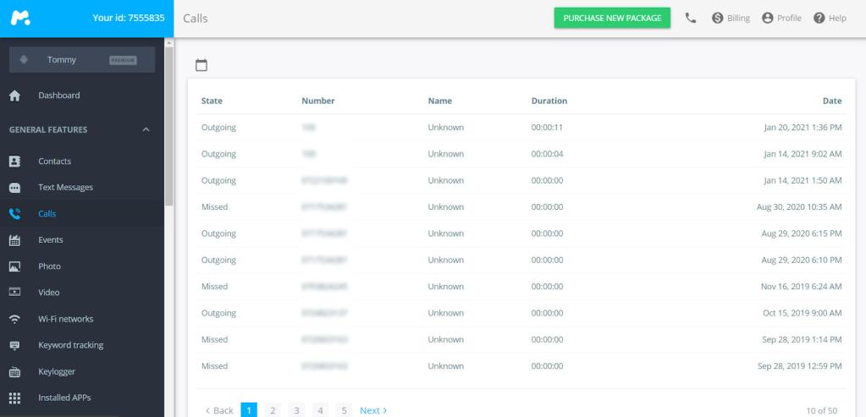
Task: Open the Help link
Action: click(830, 18)
